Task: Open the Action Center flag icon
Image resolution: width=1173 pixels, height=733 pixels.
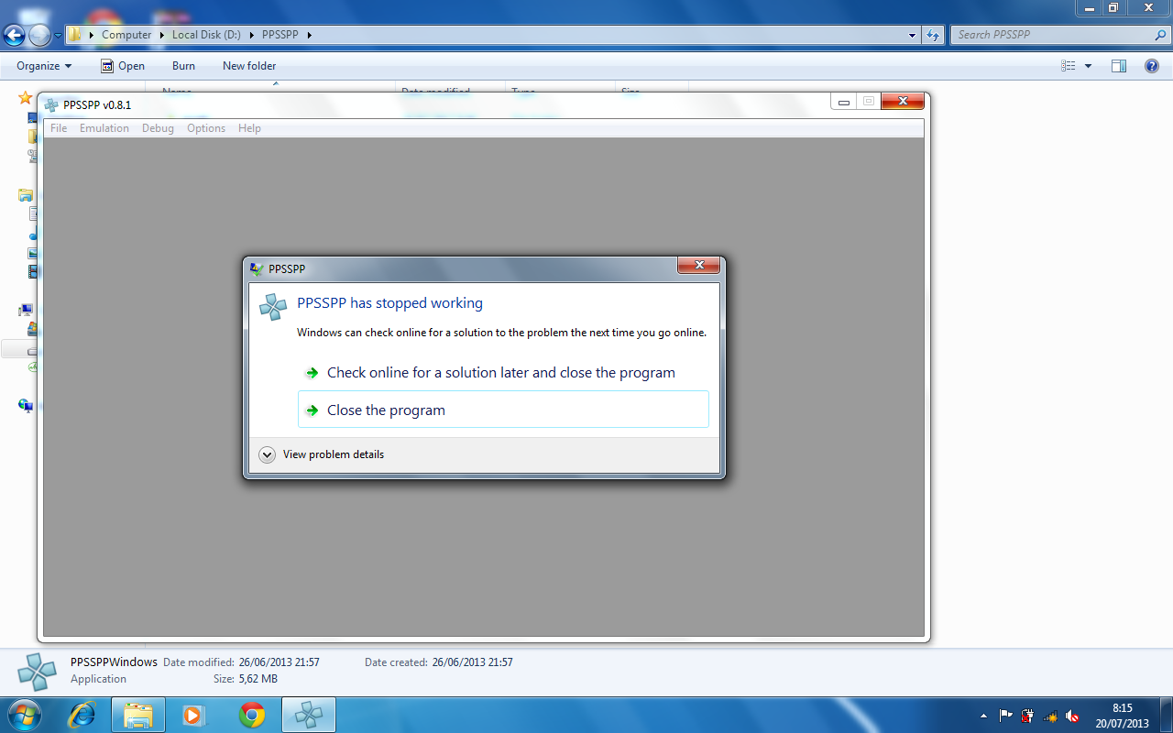Action: tap(1006, 716)
